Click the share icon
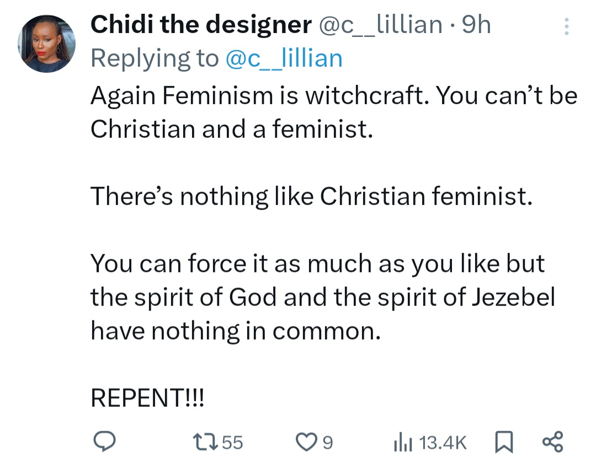 click(552, 442)
